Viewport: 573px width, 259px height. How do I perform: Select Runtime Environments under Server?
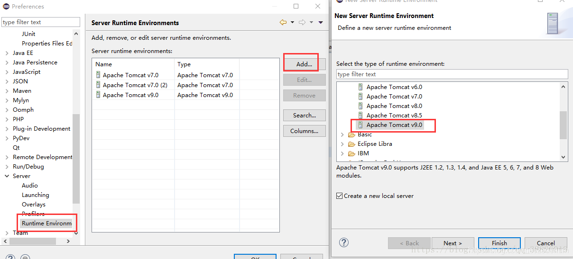click(47, 223)
